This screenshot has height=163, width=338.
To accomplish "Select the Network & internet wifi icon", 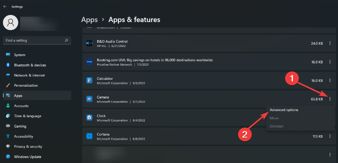I will (8, 75).
